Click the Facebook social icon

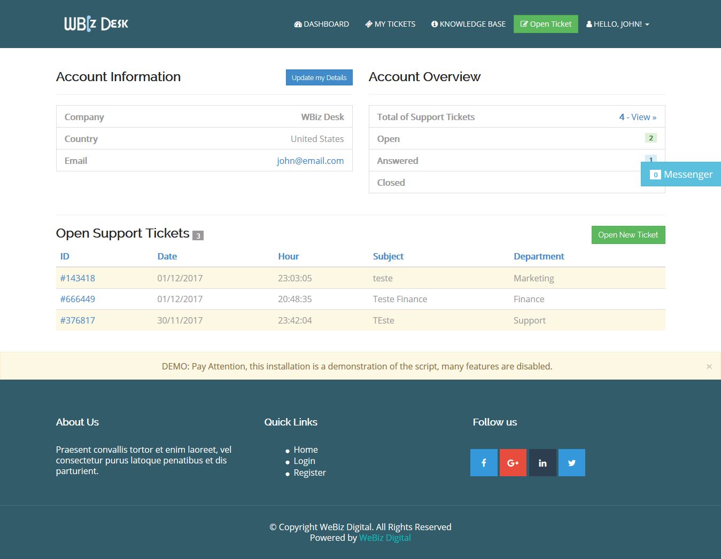pos(484,462)
